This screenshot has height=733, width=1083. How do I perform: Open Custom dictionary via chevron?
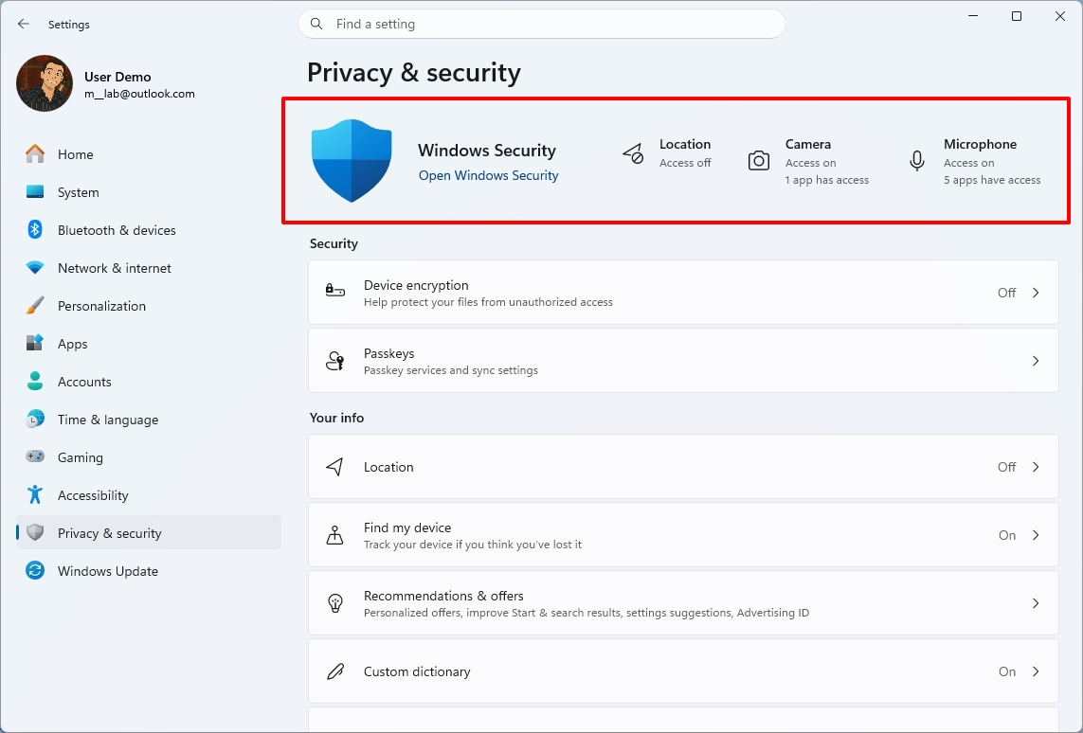1036,671
